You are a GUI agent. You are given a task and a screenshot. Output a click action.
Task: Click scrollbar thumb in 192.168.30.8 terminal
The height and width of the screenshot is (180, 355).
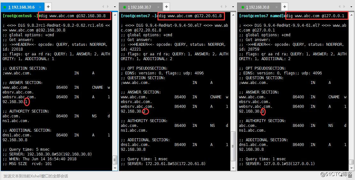351,163
